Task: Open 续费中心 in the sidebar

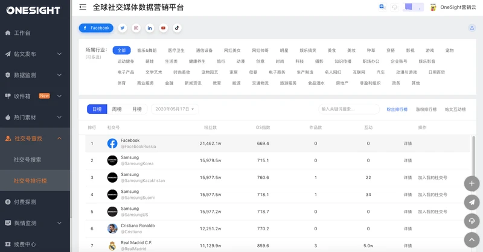Action: pyautogui.click(x=35, y=244)
